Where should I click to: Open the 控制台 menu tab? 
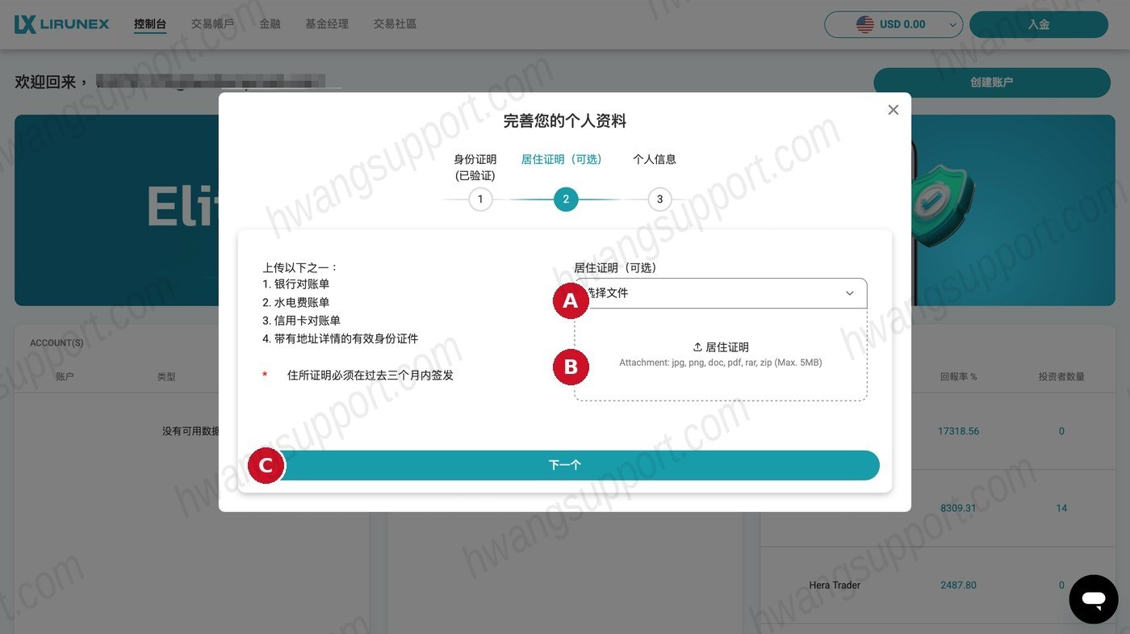tap(150, 24)
